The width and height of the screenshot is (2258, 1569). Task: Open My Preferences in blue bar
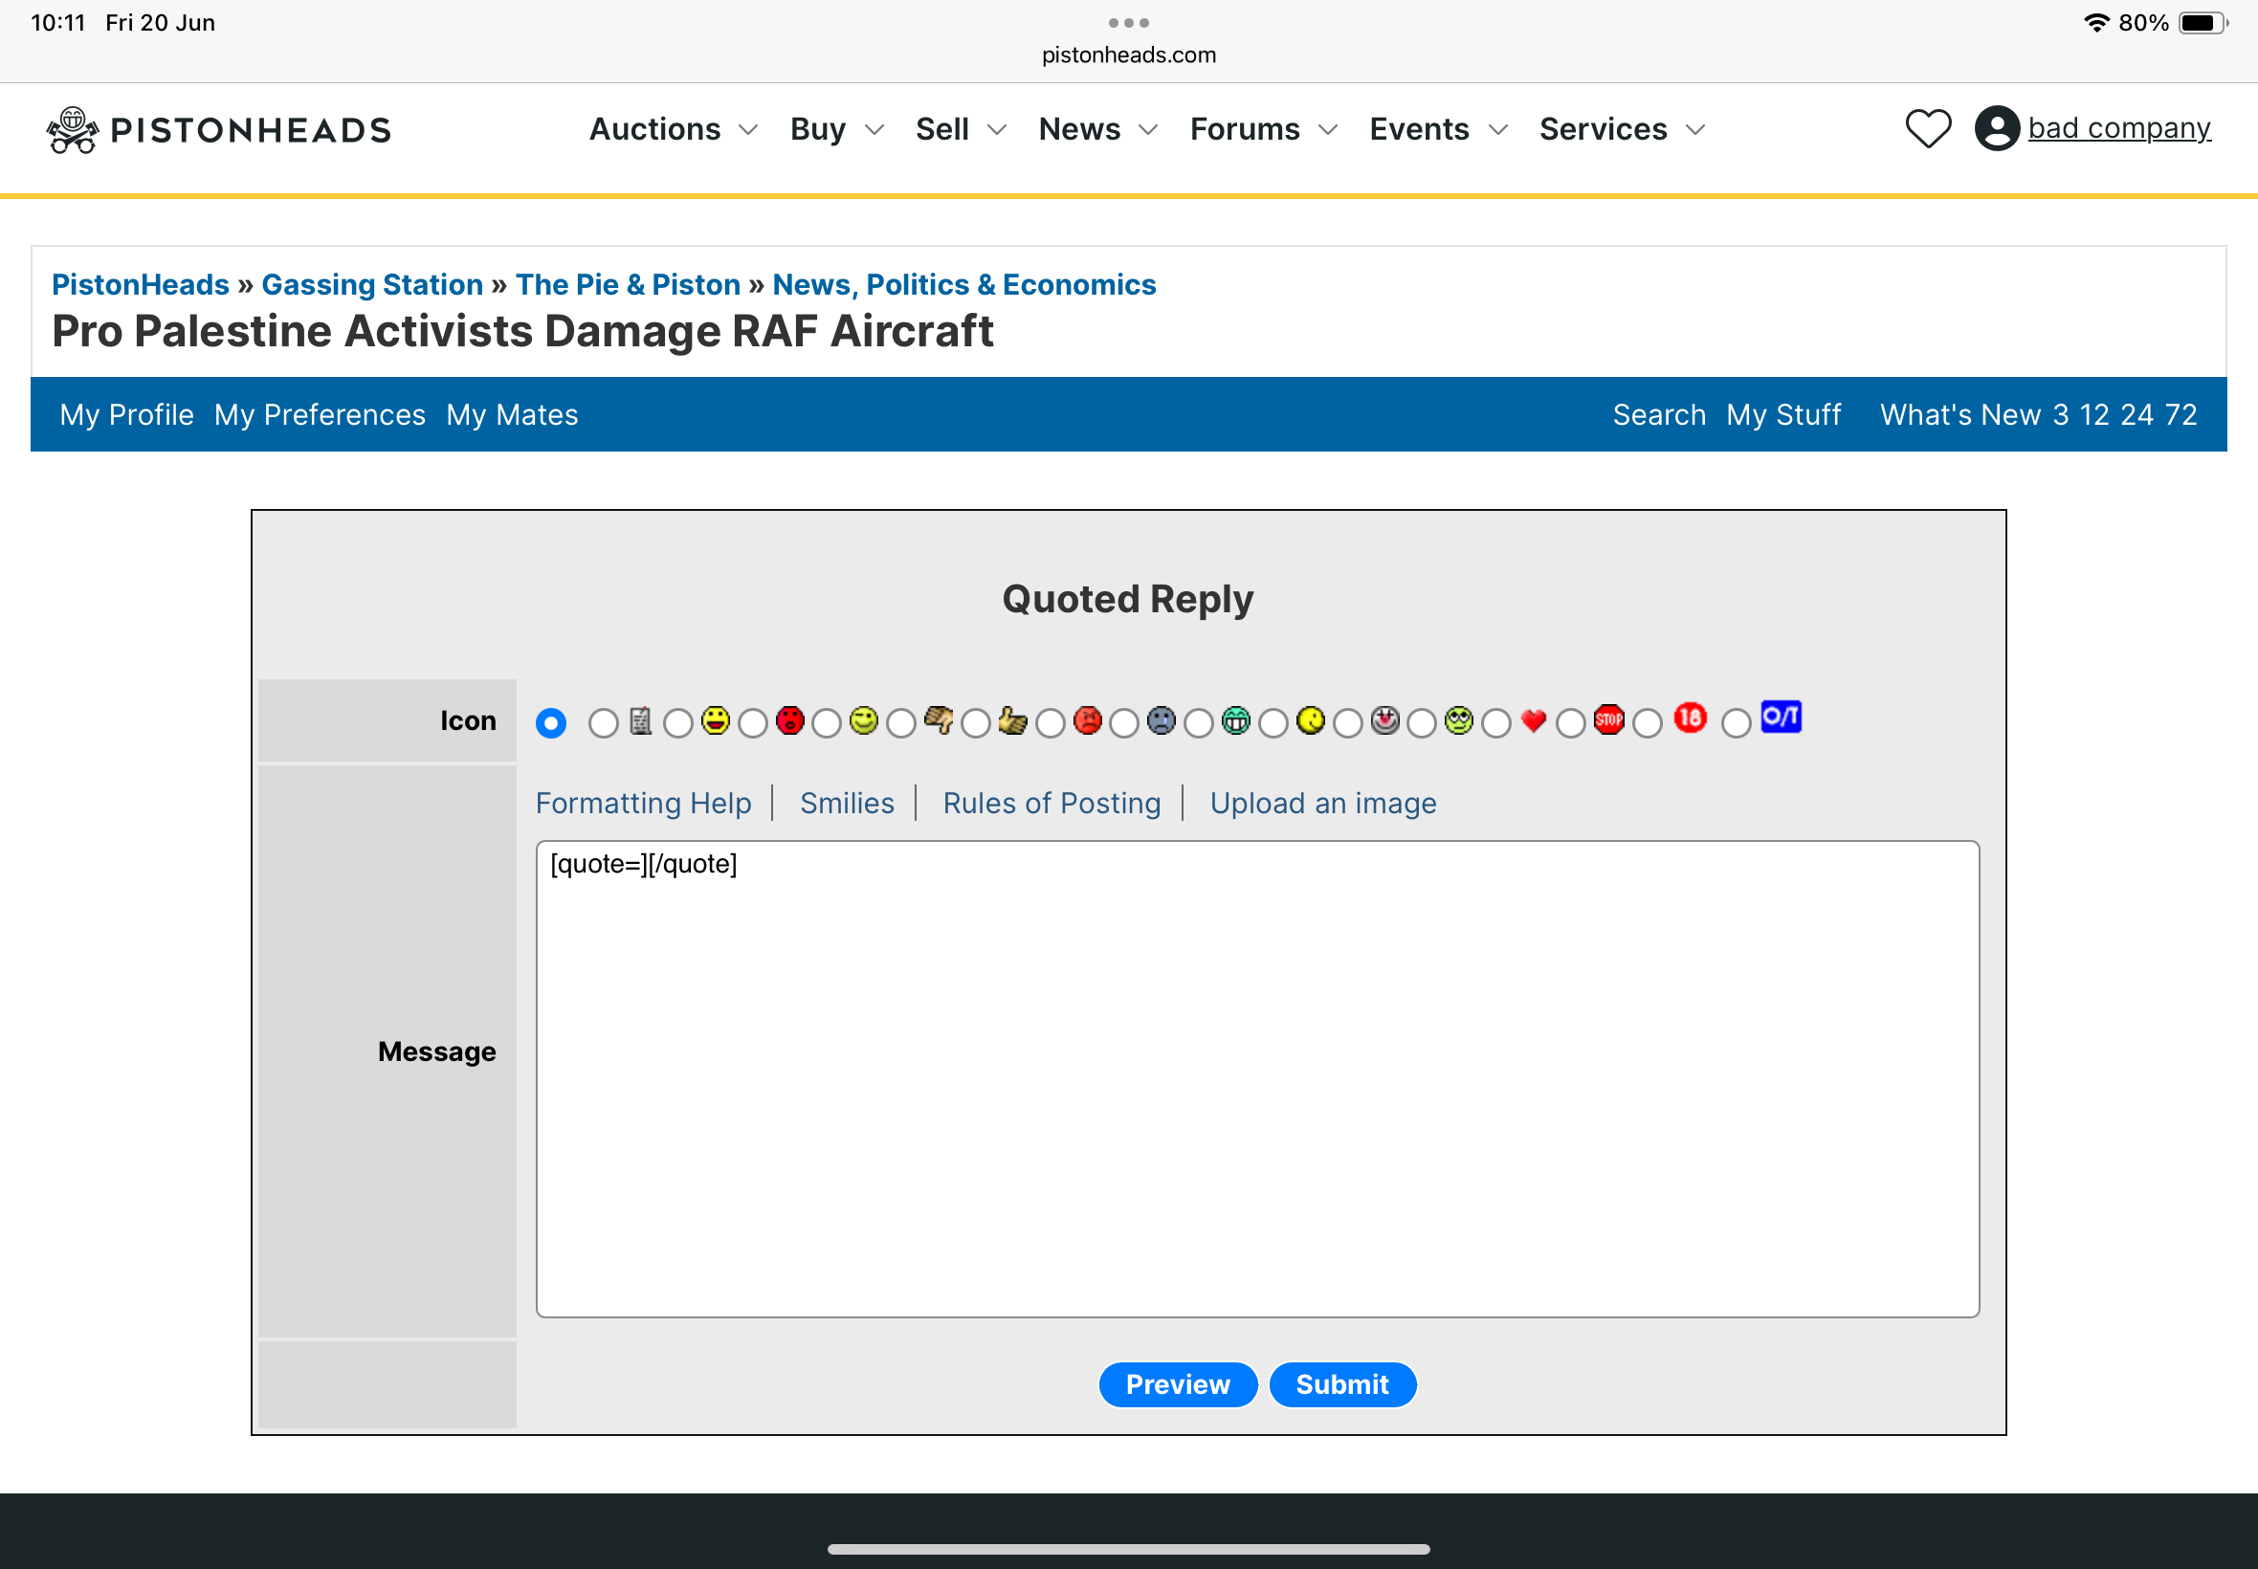click(320, 415)
